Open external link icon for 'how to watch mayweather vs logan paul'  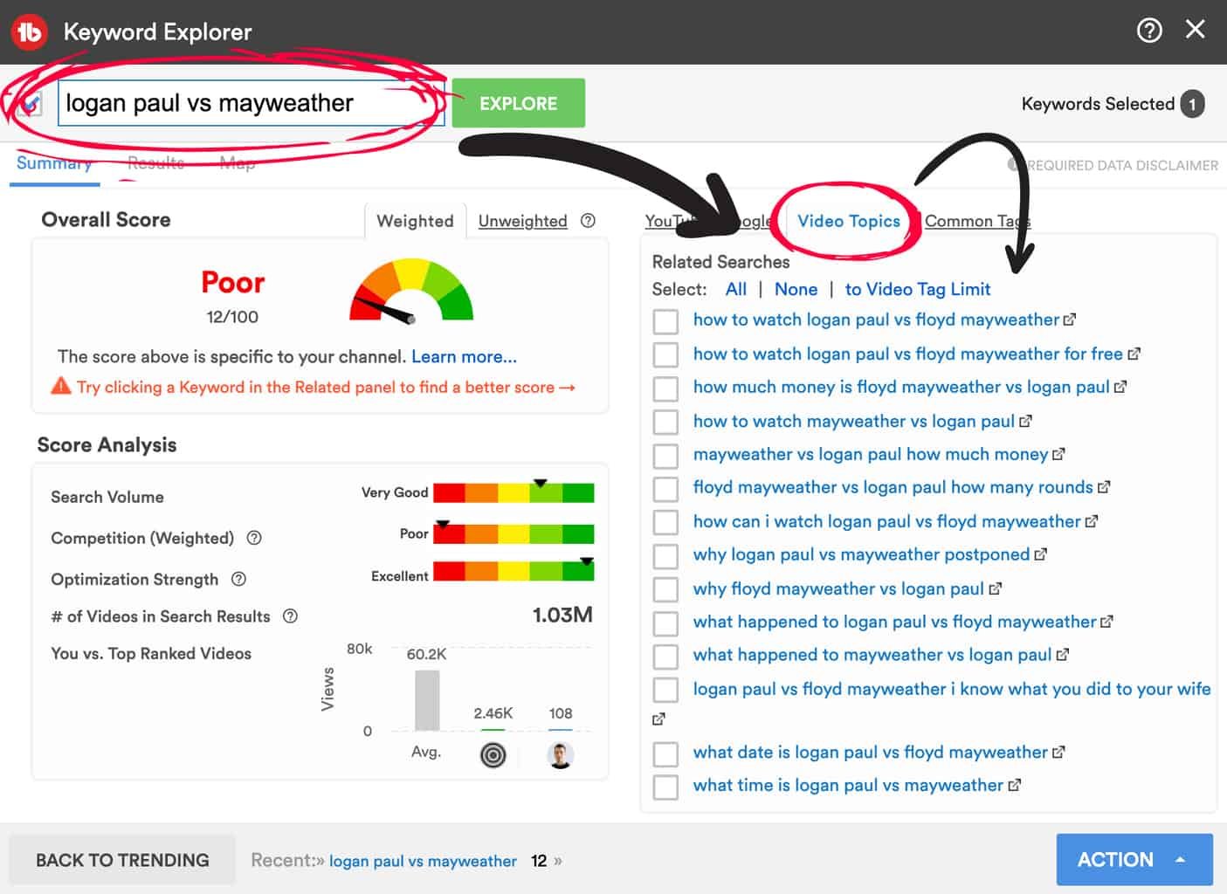(1025, 422)
